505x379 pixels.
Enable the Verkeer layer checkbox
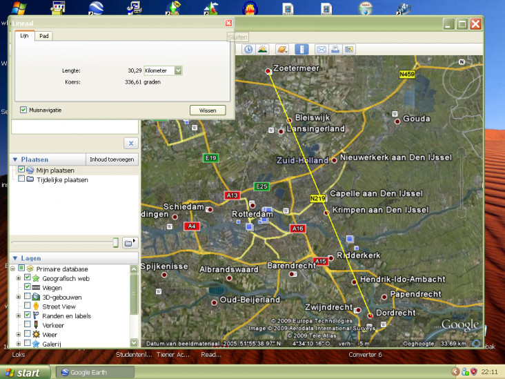[x=28, y=324]
